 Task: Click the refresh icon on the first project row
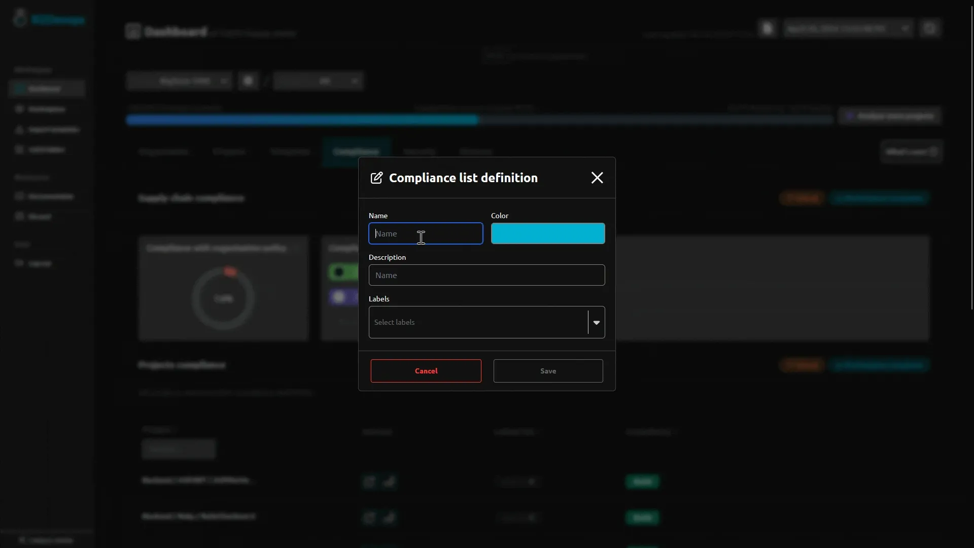click(369, 482)
